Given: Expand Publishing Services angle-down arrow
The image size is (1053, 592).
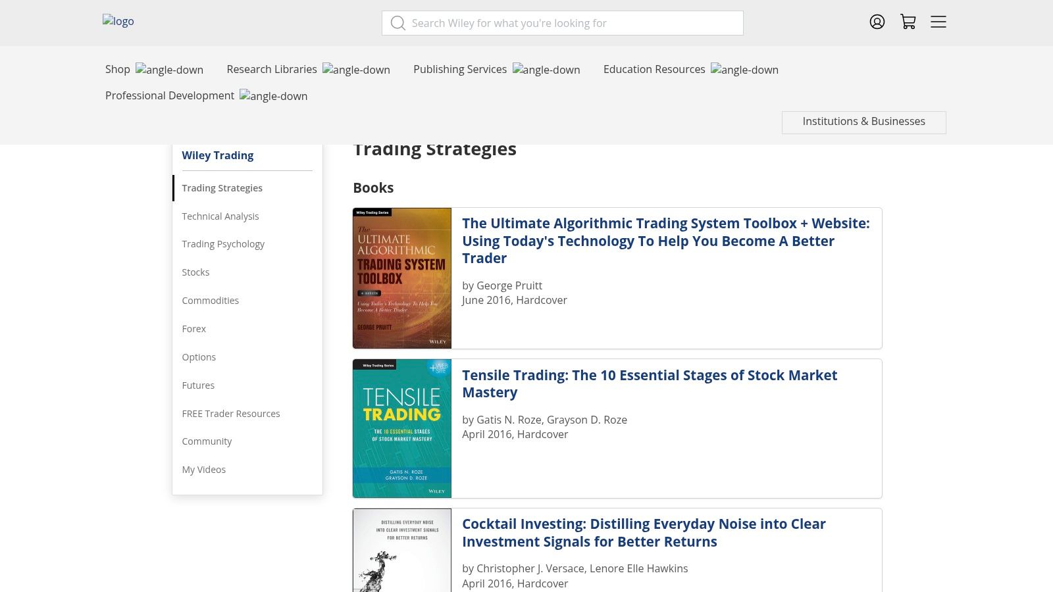Looking at the screenshot, I should click(546, 70).
